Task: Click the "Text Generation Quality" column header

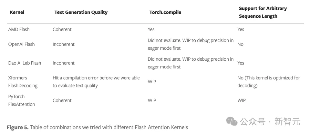Action: coord(81,12)
